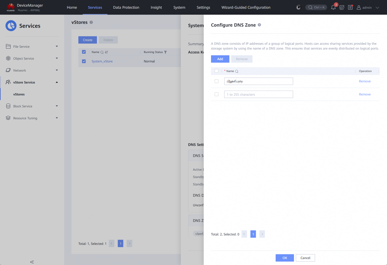Check the first DNS zone row checkbox
This screenshot has height=265, width=387.
pyautogui.click(x=216, y=81)
